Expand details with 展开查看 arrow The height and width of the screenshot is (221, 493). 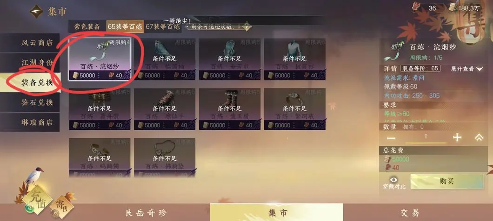coord(467,69)
